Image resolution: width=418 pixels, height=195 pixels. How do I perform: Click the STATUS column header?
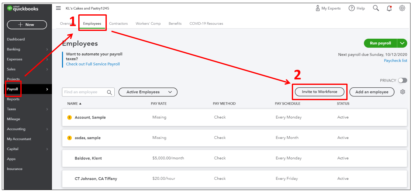[343, 104]
